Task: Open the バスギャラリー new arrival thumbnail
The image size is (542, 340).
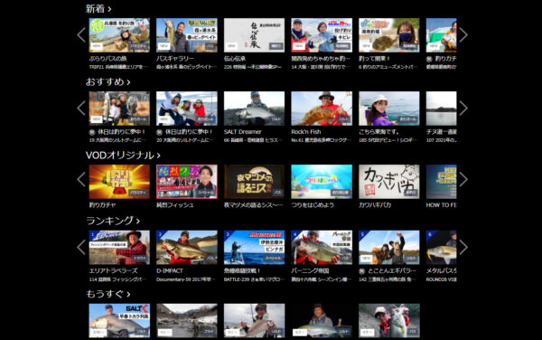Action: click(x=187, y=35)
